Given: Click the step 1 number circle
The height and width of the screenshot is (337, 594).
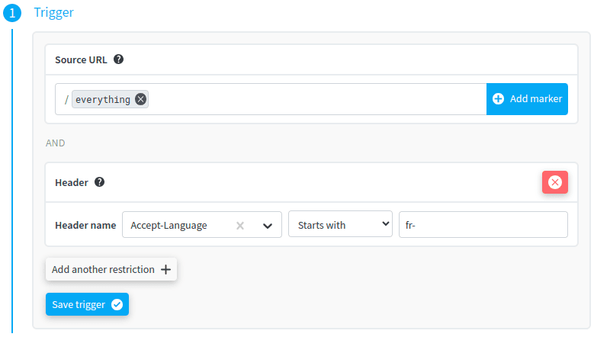Looking at the screenshot, I should tap(13, 13).
